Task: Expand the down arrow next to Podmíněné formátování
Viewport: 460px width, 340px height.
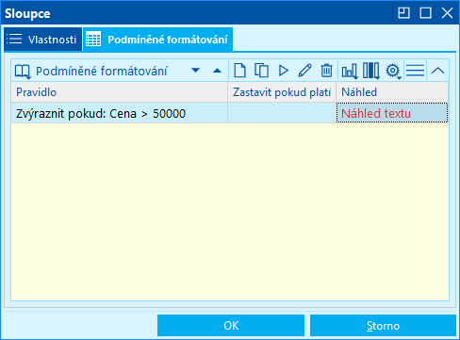Action: pyautogui.click(x=195, y=70)
